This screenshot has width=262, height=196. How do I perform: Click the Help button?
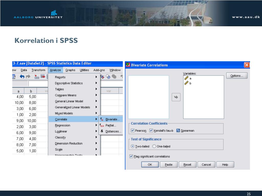[x=225, y=165]
